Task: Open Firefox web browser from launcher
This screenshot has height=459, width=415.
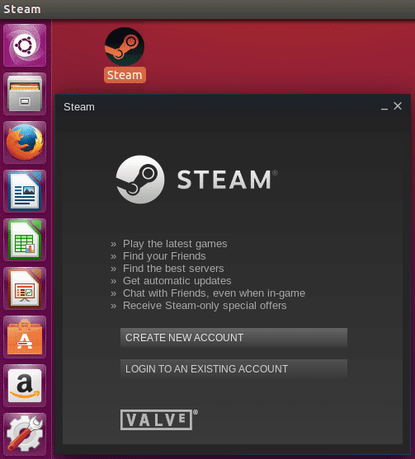Action: [x=25, y=143]
